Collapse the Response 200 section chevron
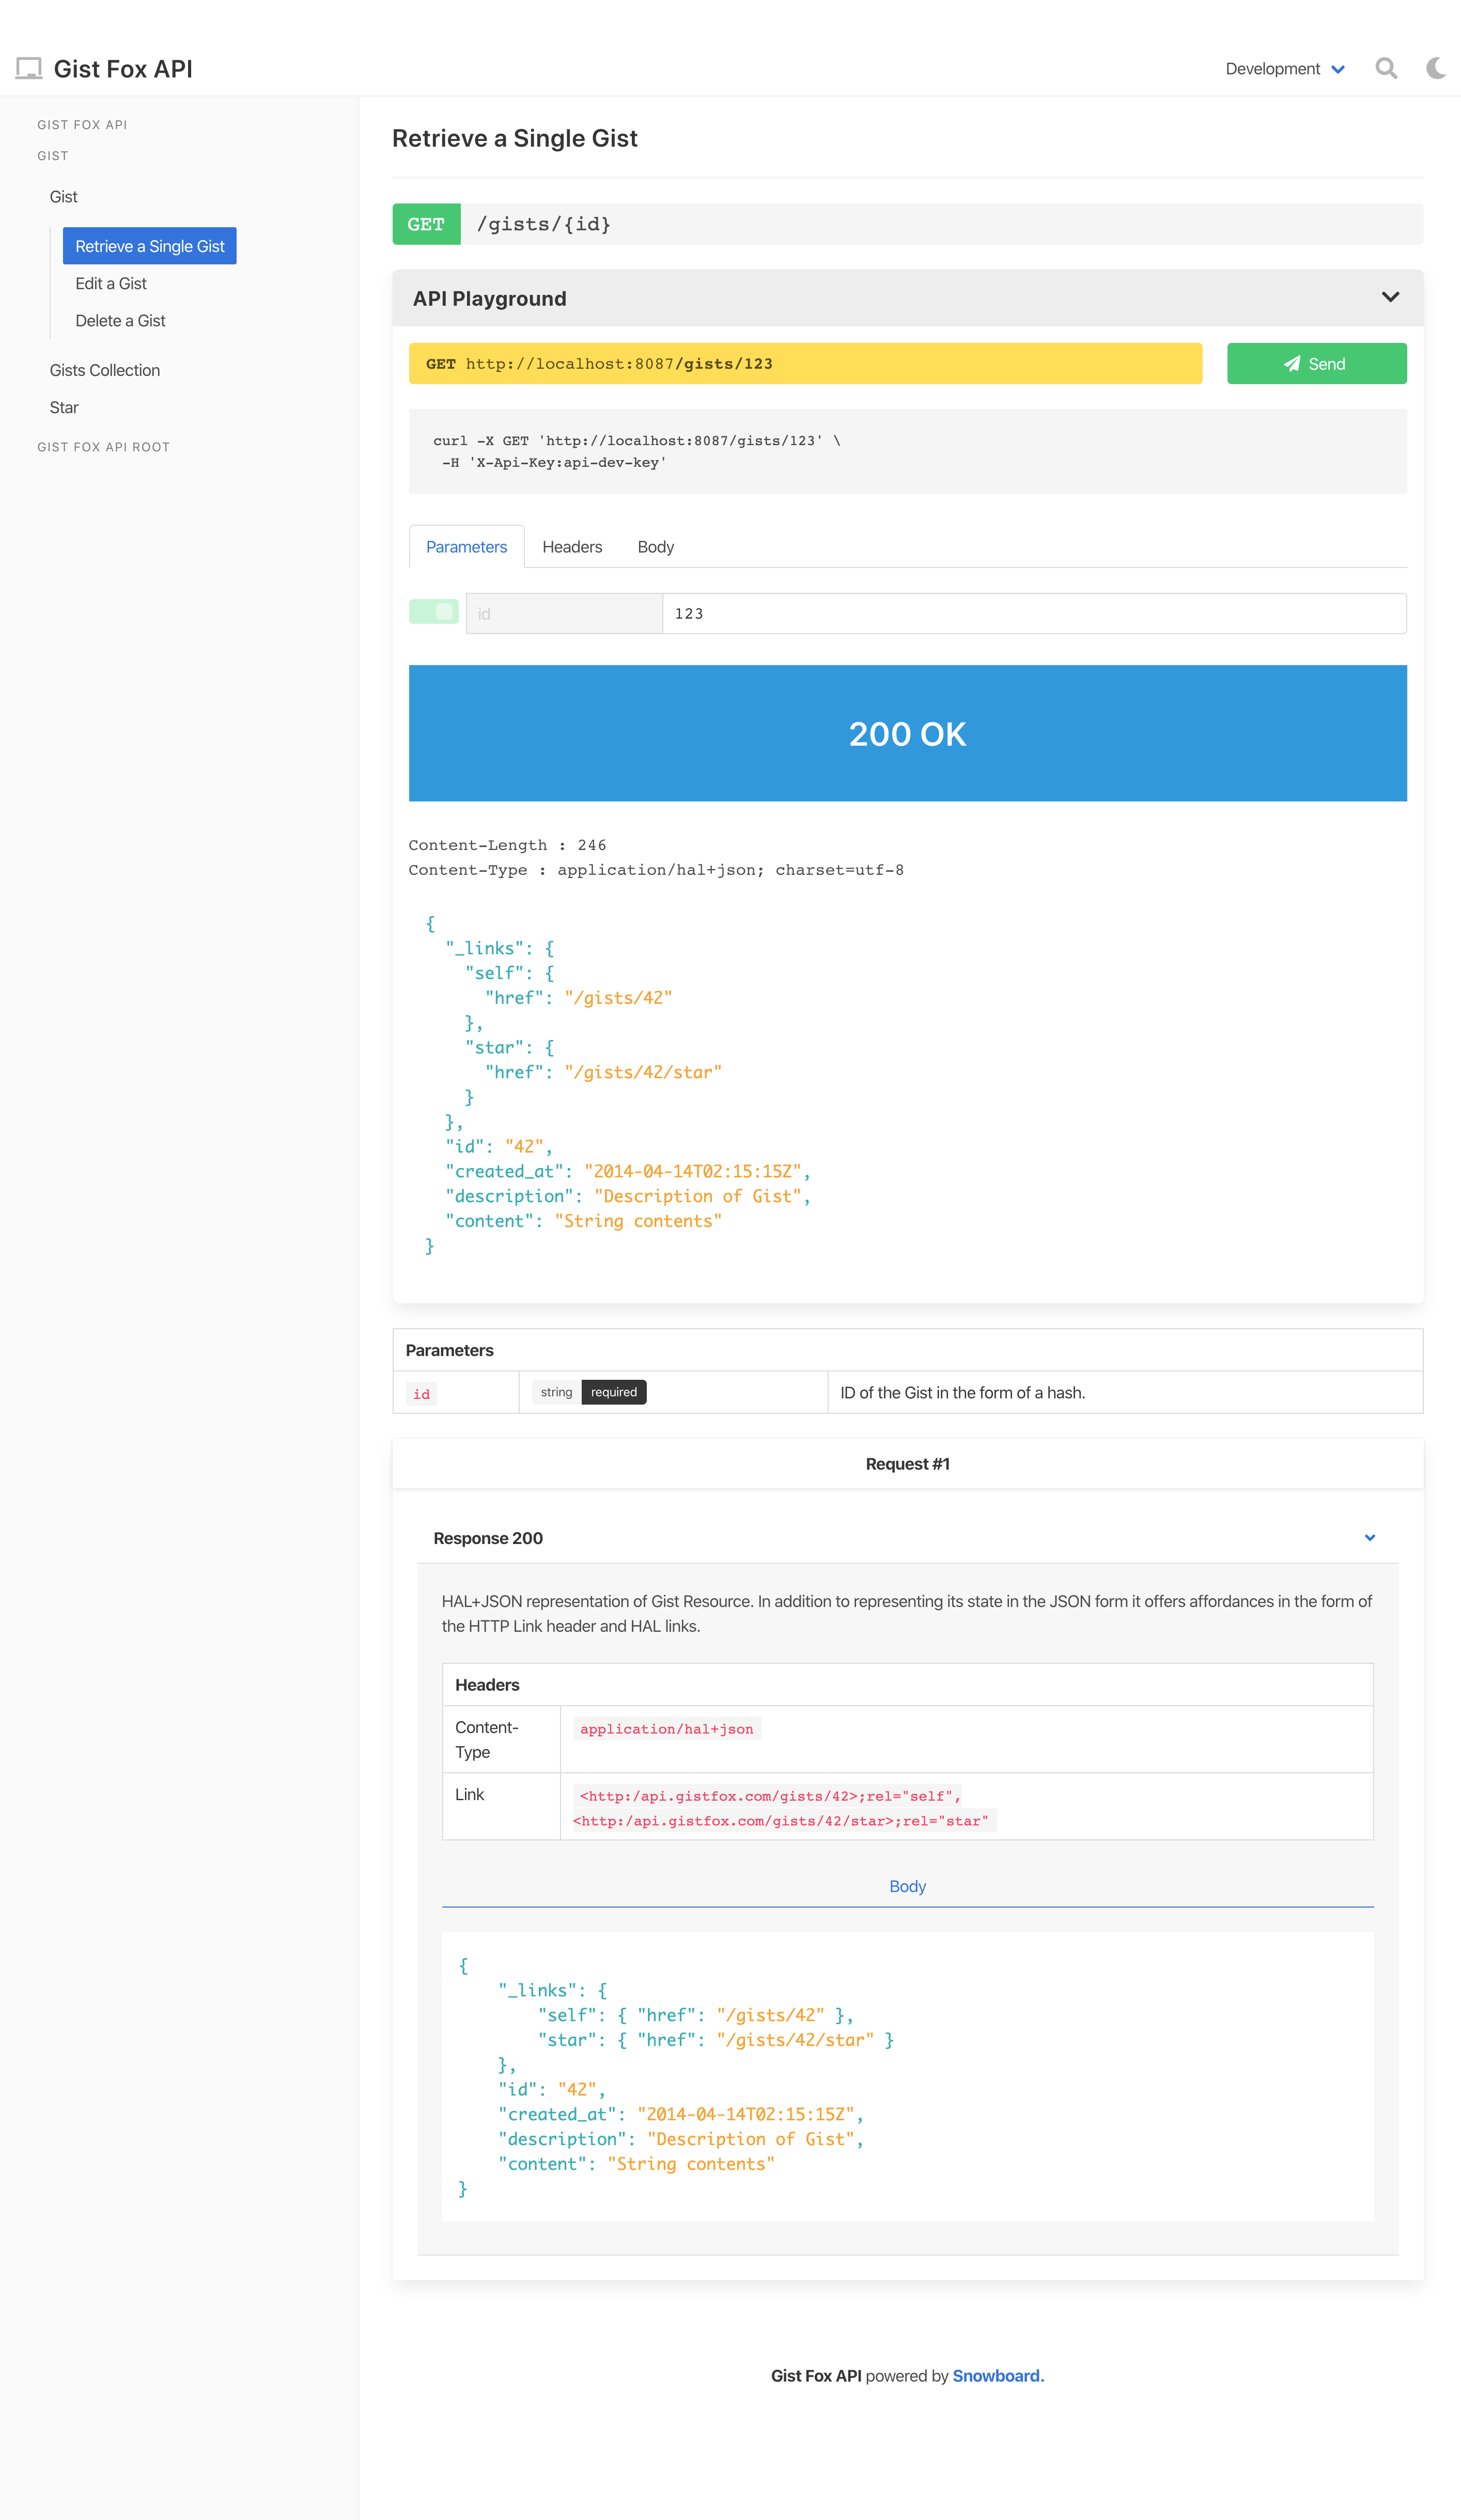Screen dimensions: 1461x2520 point(1369,1538)
